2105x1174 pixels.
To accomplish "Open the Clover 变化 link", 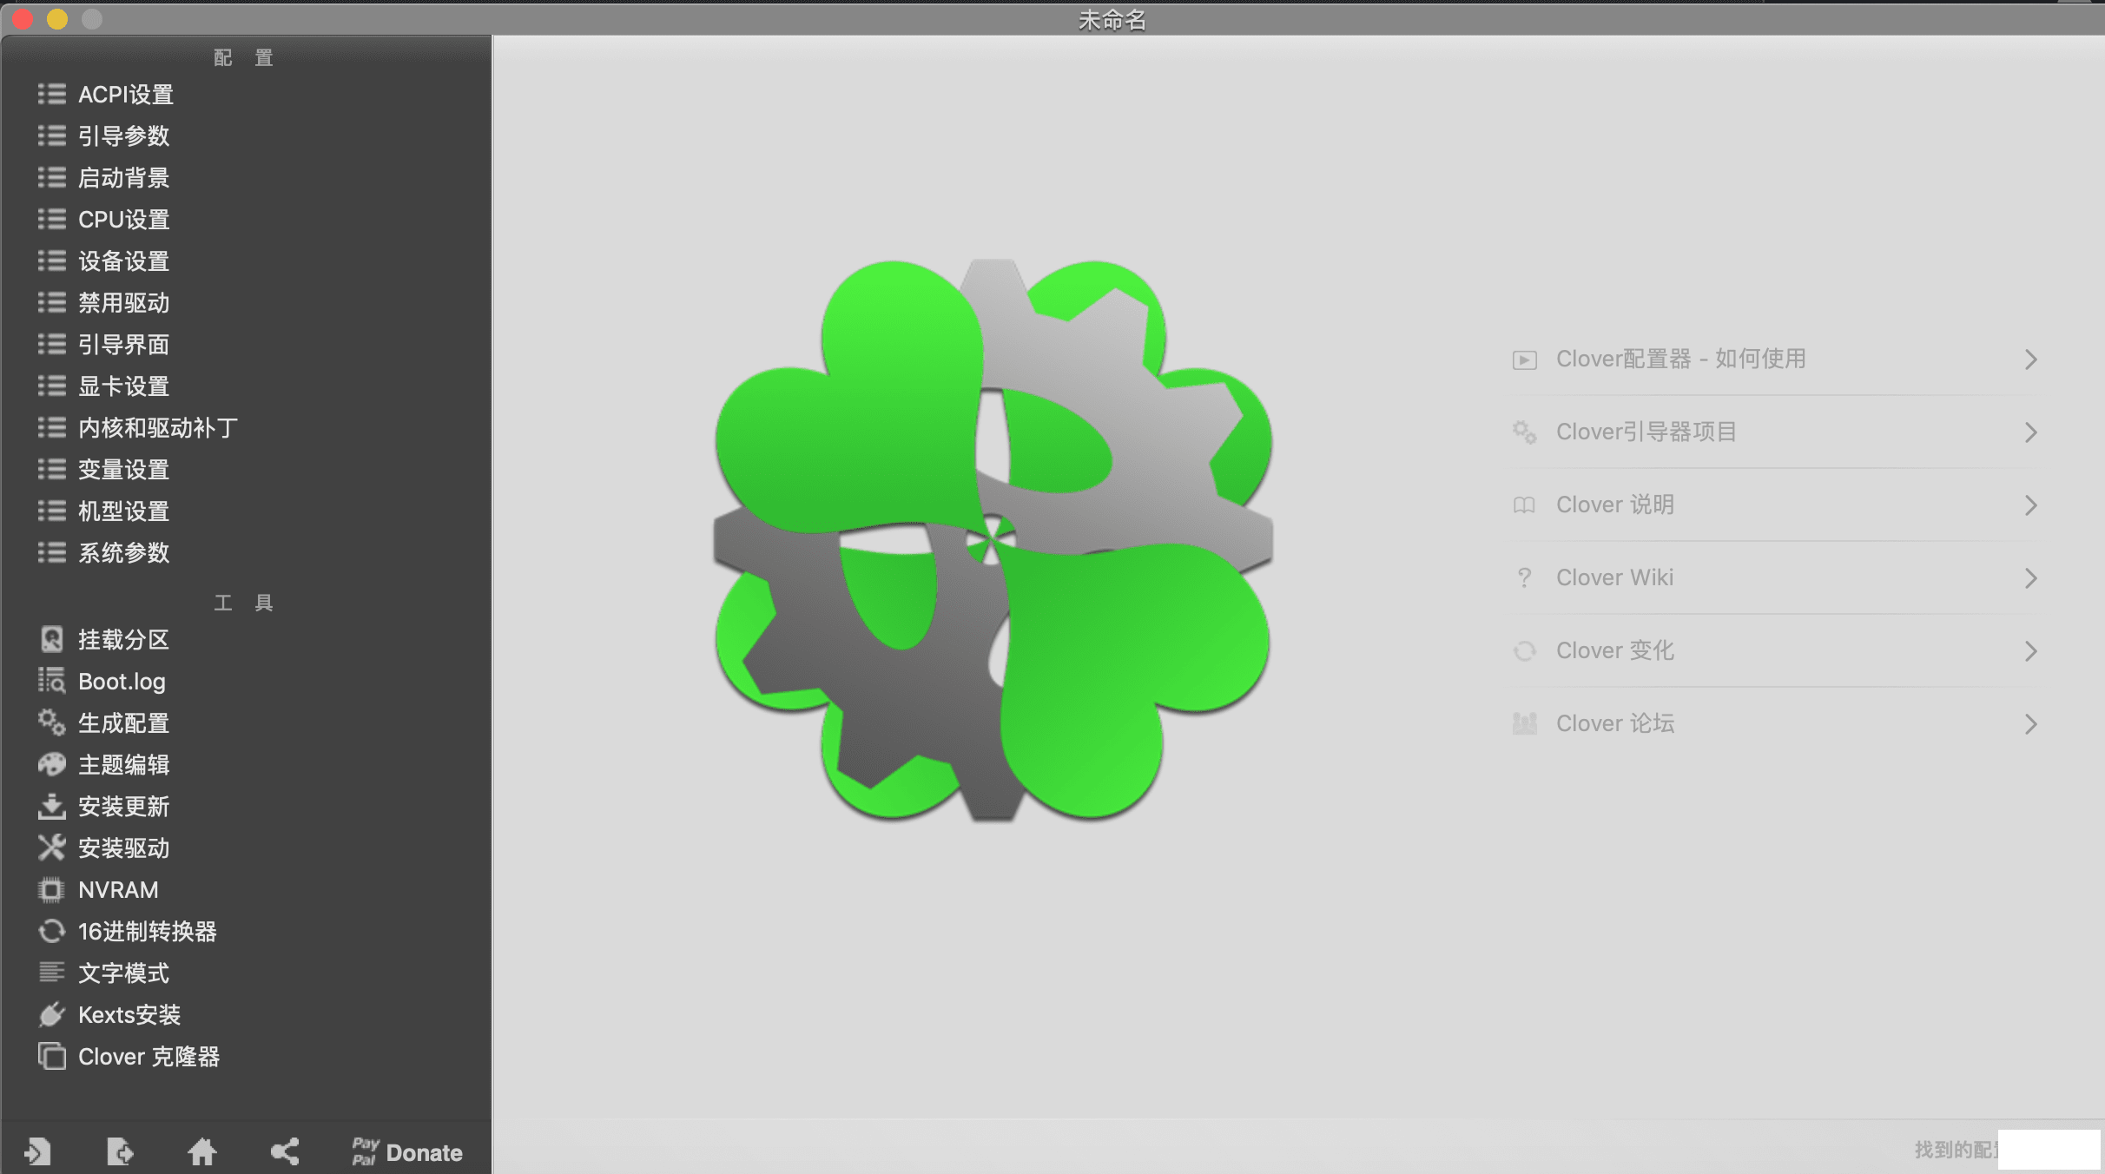I will click(x=1615, y=650).
